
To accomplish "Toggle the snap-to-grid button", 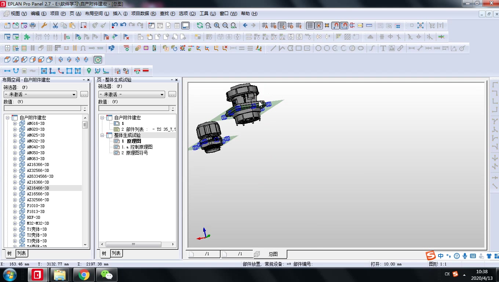I will [318, 25].
